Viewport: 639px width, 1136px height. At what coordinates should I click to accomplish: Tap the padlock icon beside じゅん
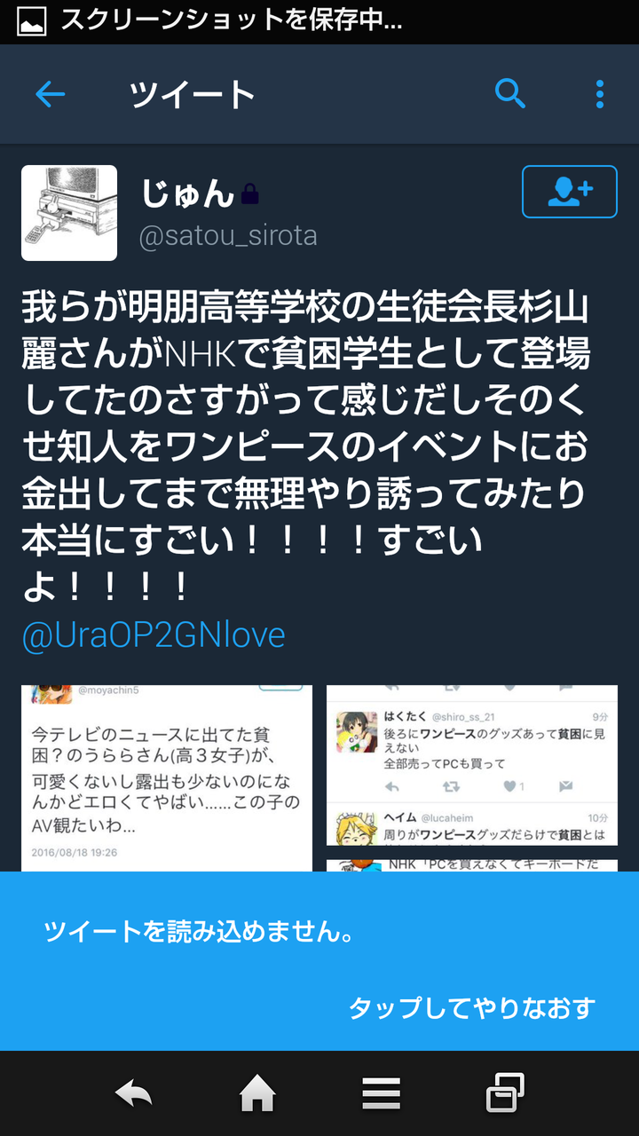249,193
